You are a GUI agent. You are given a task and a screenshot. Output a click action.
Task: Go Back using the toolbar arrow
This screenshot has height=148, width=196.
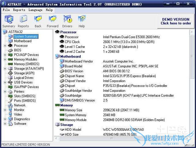click(38, 21)
